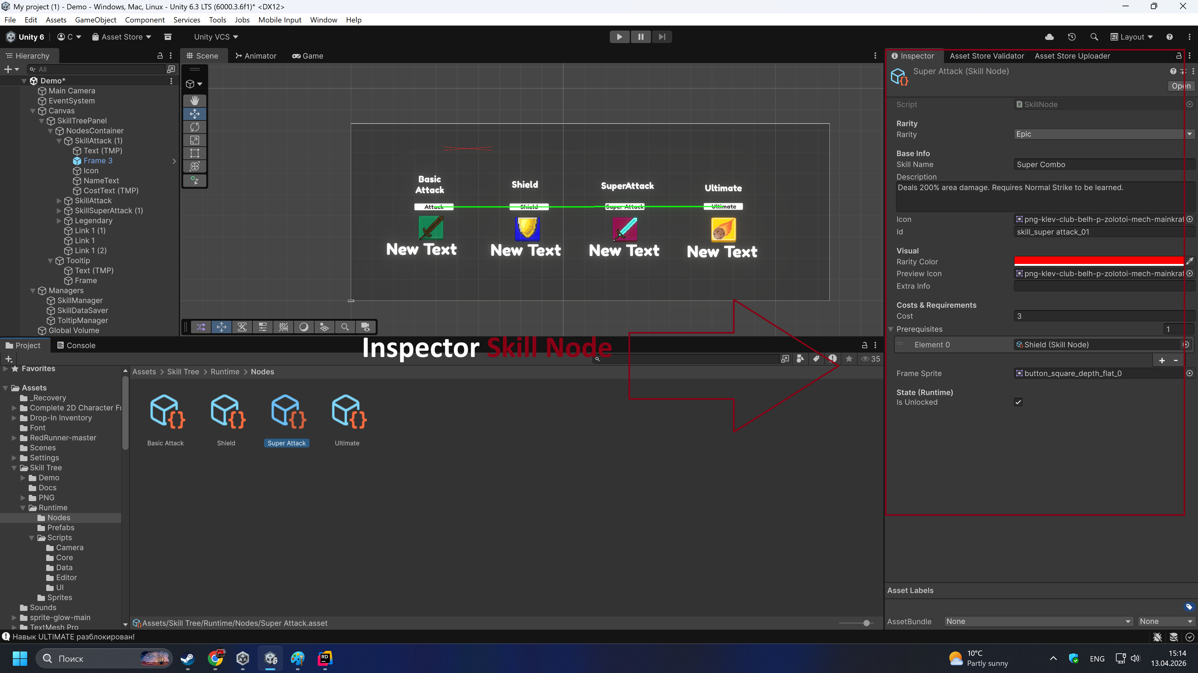Select the Rotate tool
Screen dimensions: 1198x673
point(194,127)
